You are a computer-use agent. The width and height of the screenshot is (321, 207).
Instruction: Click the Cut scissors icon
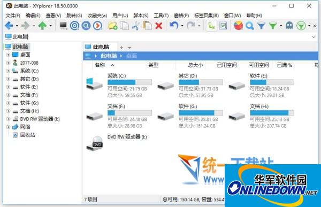coord(135,26)
